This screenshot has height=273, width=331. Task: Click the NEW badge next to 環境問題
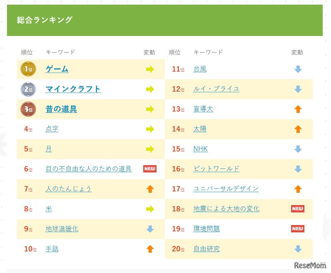tap(298, 229)
